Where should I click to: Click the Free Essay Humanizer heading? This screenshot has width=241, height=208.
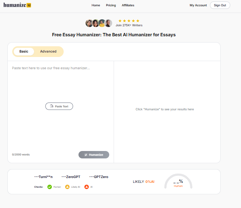click(114, 35)
